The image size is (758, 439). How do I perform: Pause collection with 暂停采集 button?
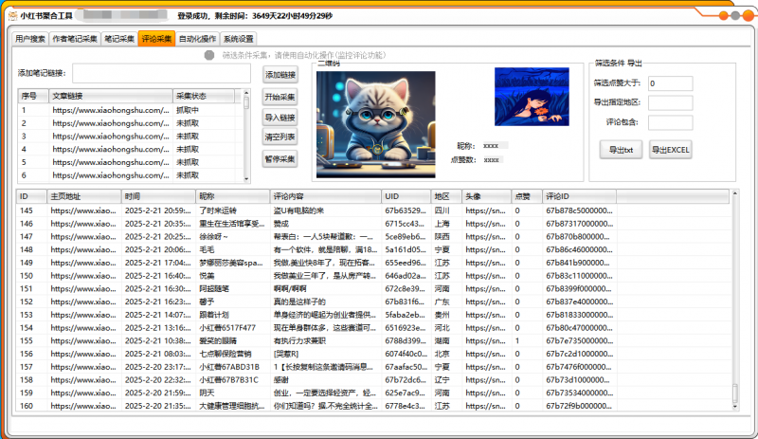(280, 158)
